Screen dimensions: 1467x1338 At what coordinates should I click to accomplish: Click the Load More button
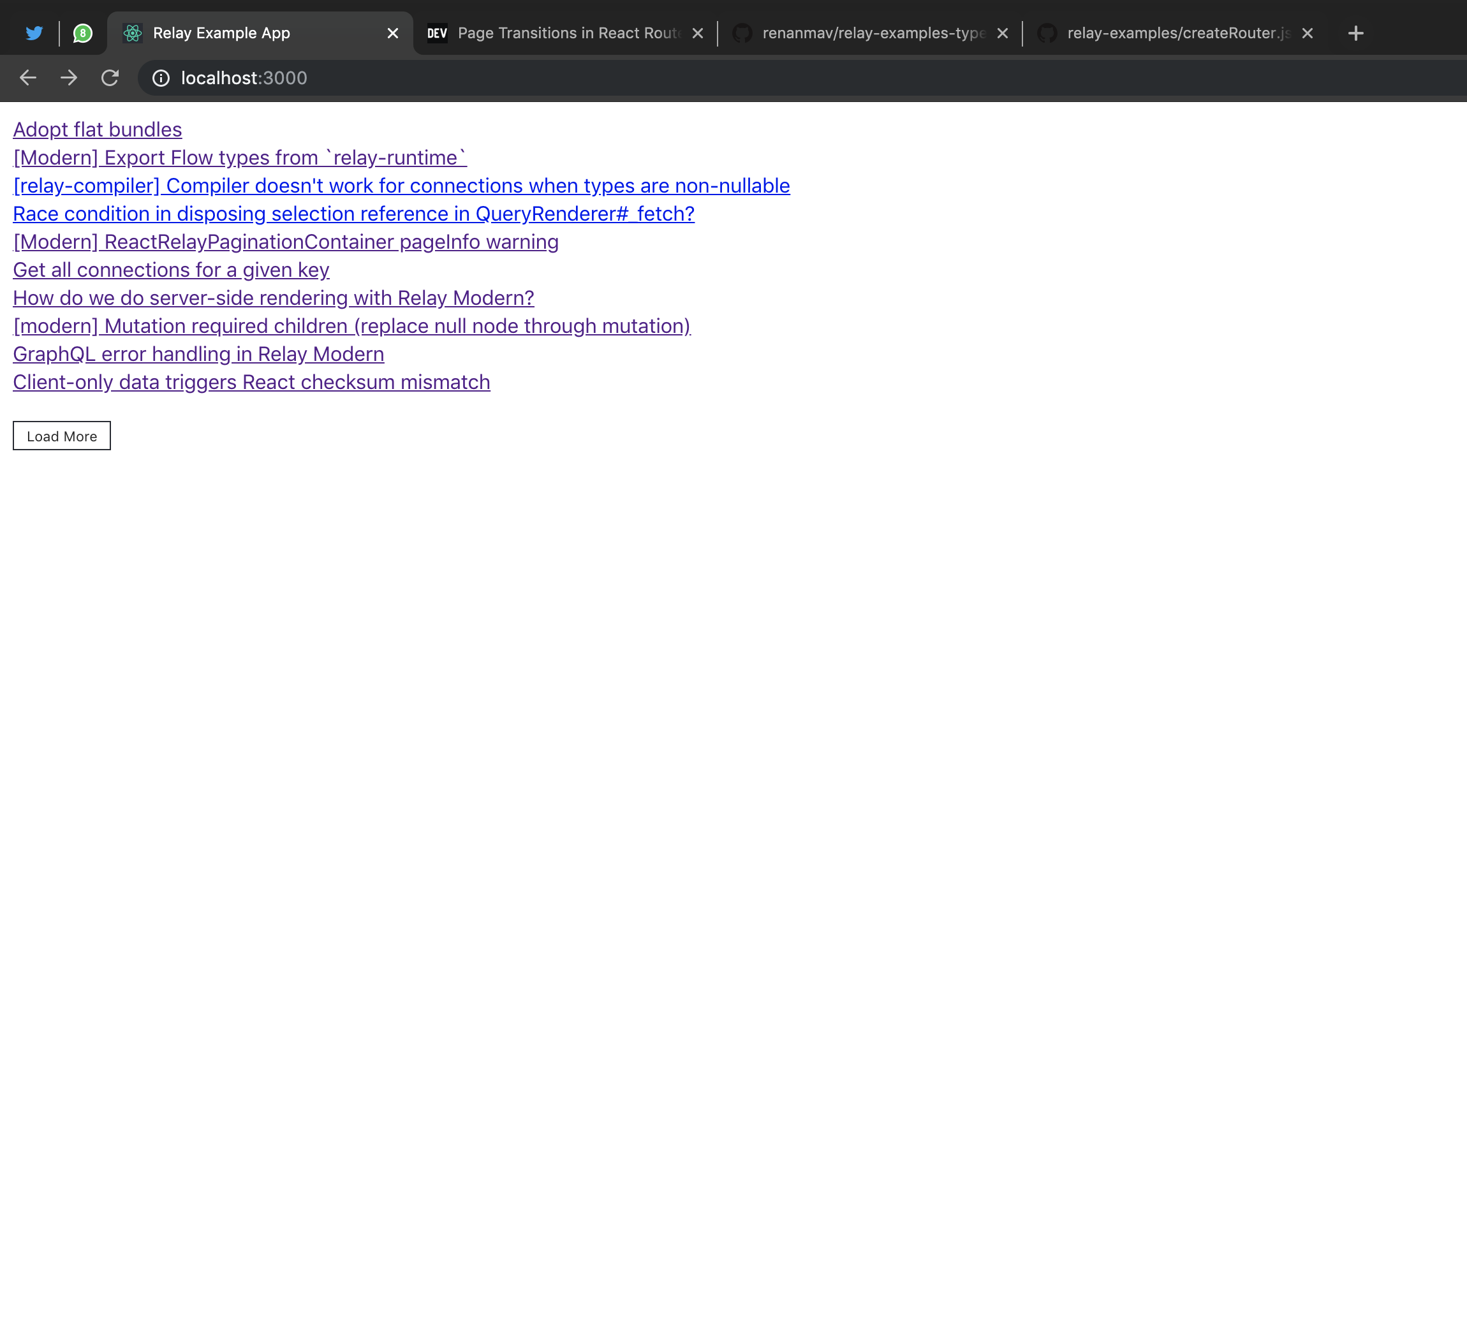pos(62,436)
